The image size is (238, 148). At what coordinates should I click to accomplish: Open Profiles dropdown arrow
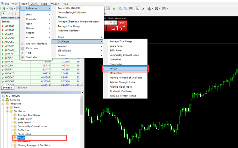14,9
